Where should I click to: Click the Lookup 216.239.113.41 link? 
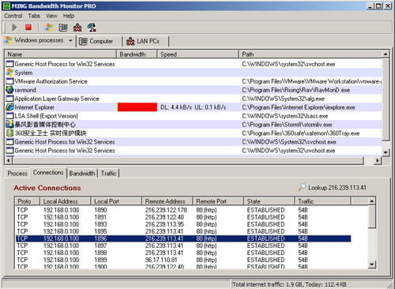click(x=337, y=188)
